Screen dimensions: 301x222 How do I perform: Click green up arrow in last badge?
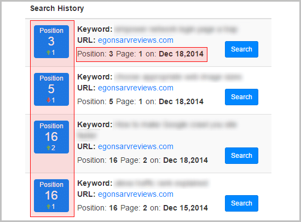[x=48, y=207]
